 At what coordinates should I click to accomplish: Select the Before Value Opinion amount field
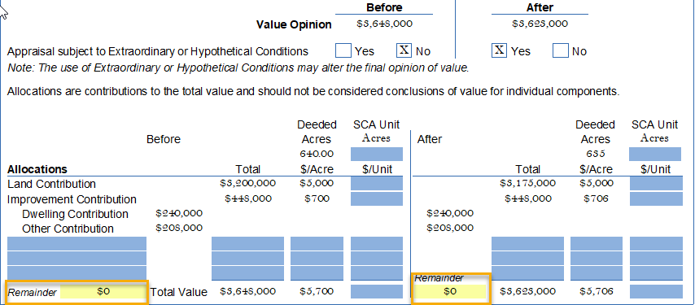click(384, 24)
